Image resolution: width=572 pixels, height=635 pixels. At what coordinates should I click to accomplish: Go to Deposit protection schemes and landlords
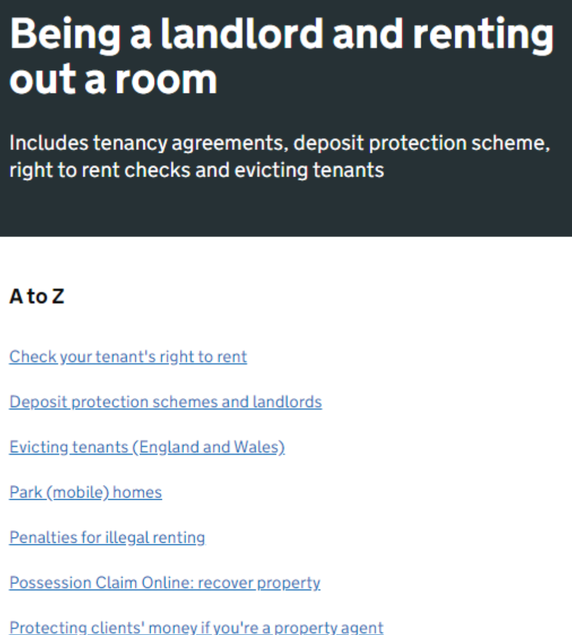(x=165, y=402)
